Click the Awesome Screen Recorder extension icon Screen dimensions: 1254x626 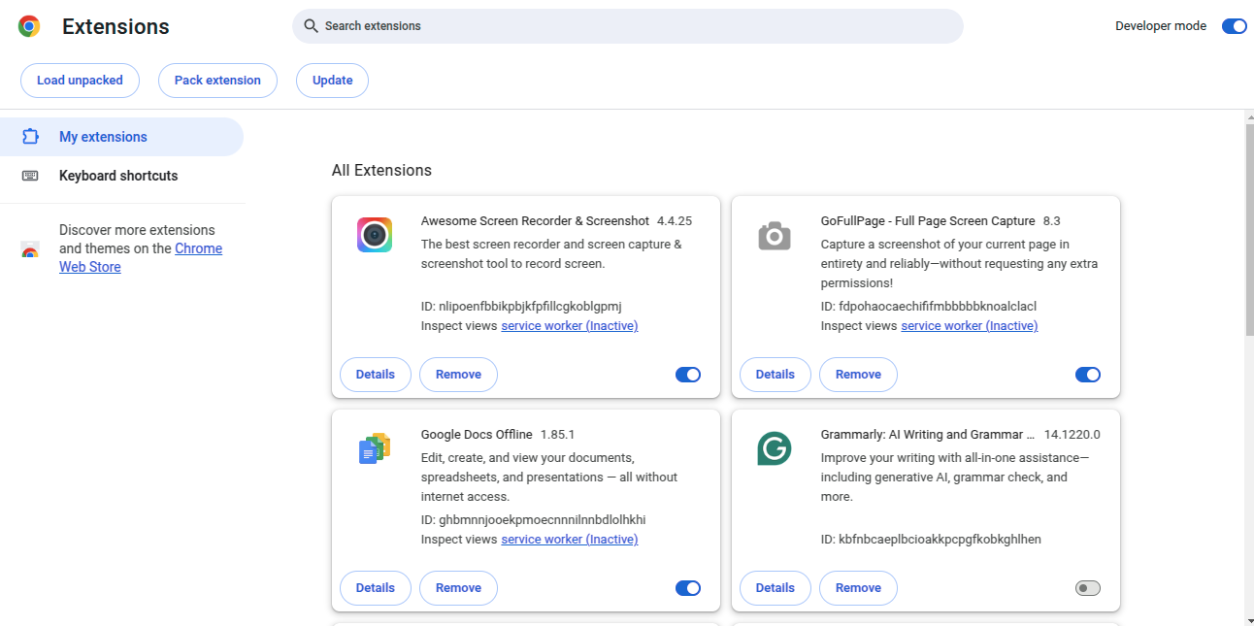pyautogui.click(x=375, y=235)
